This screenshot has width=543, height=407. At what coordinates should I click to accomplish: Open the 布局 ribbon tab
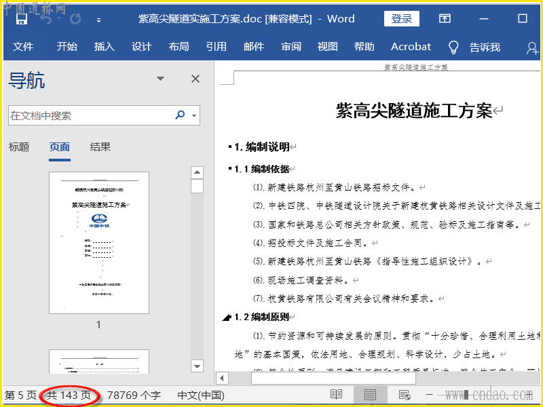coord(179,47)
